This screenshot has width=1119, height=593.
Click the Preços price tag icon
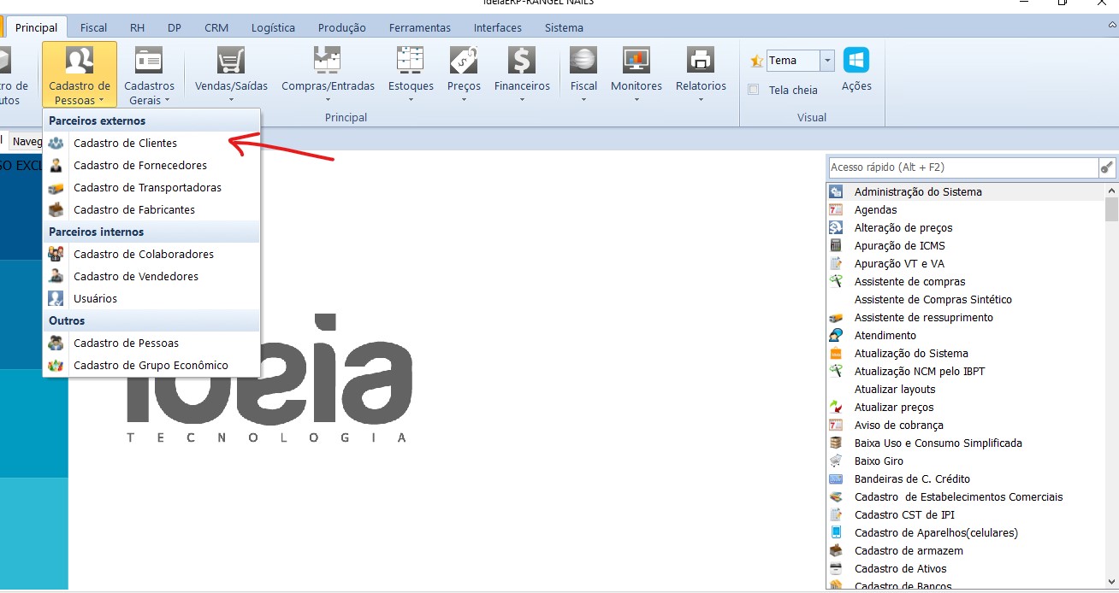pos(464,62)
